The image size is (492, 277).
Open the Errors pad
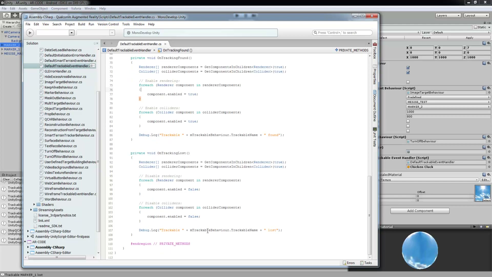[349, 263]
